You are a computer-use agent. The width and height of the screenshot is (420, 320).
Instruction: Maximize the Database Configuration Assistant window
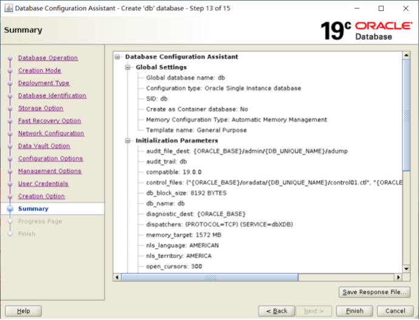381,9
